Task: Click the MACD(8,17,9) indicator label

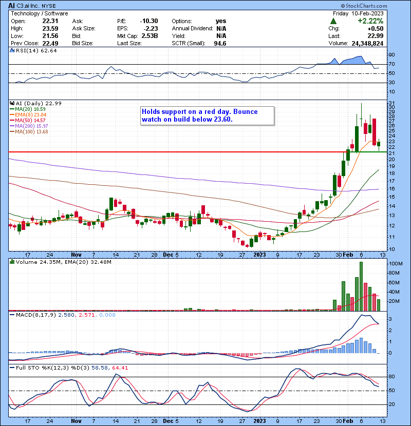Action: (x=36, y=315)
